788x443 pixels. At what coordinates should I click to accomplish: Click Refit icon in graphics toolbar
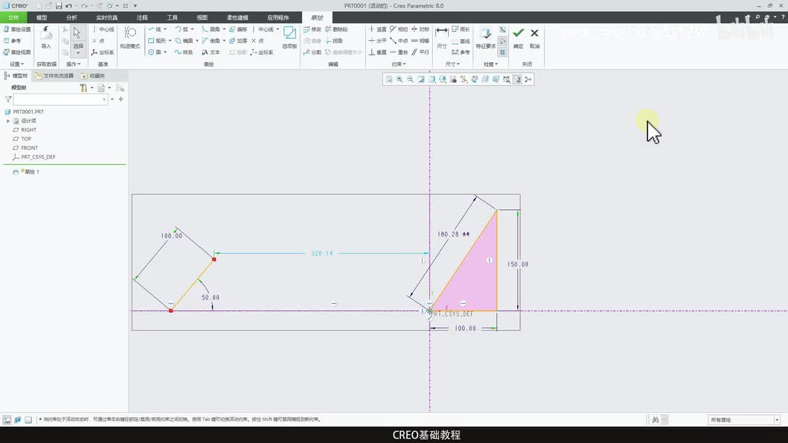389,79
